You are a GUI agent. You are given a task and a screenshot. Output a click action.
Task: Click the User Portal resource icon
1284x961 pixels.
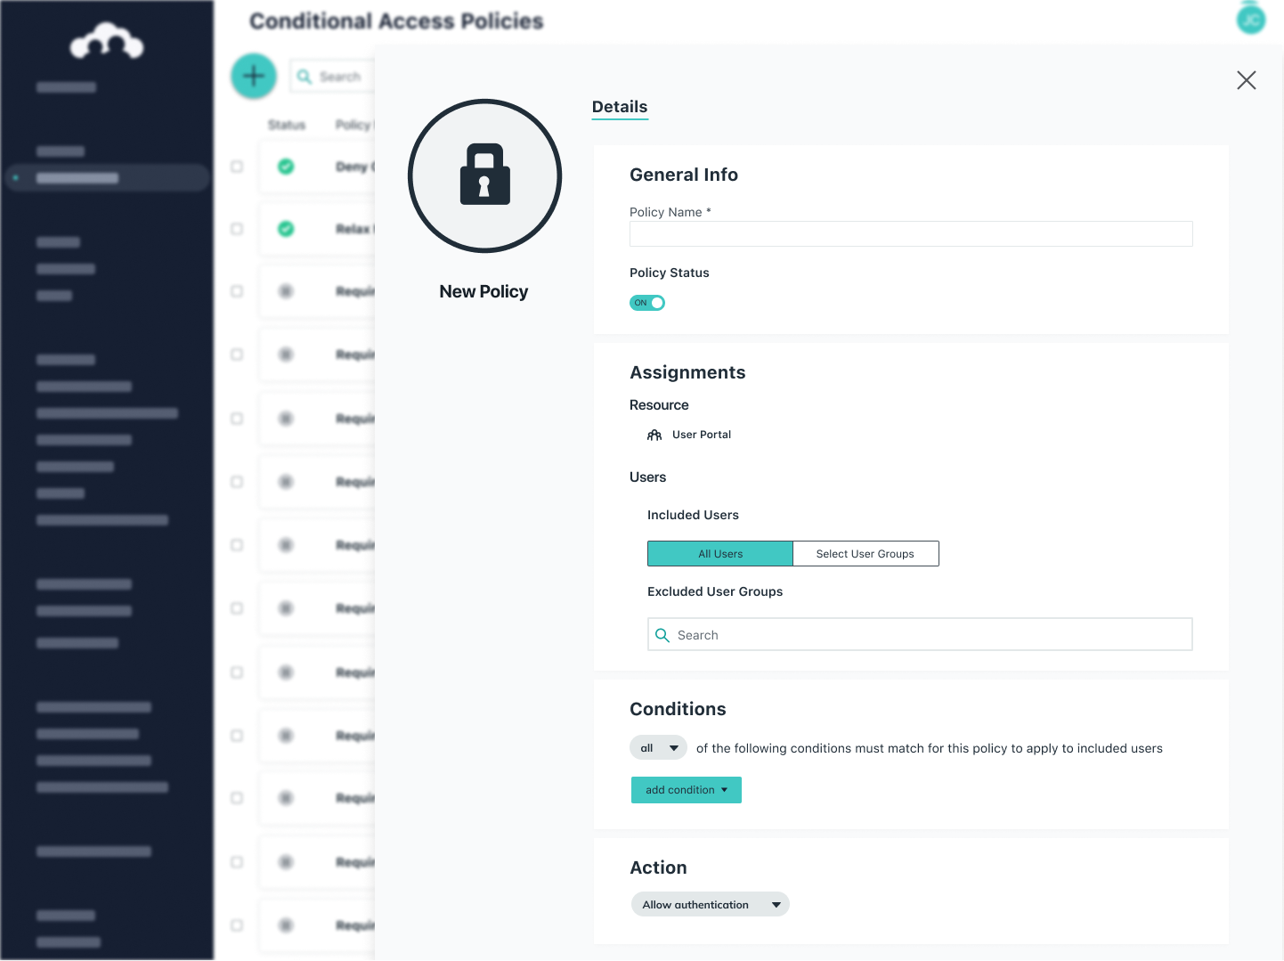pyautogui.click(x=654, y=435)
